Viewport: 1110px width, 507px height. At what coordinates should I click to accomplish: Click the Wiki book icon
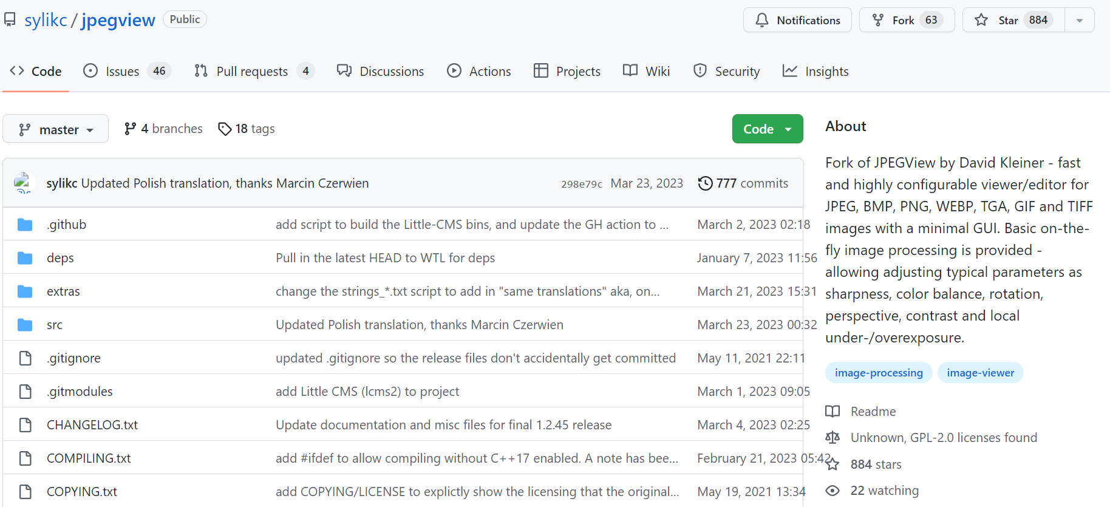click(630, 71)
